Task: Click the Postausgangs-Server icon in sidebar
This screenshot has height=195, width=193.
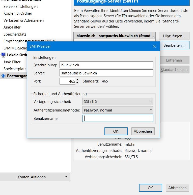Action: [x=3, y=76]
